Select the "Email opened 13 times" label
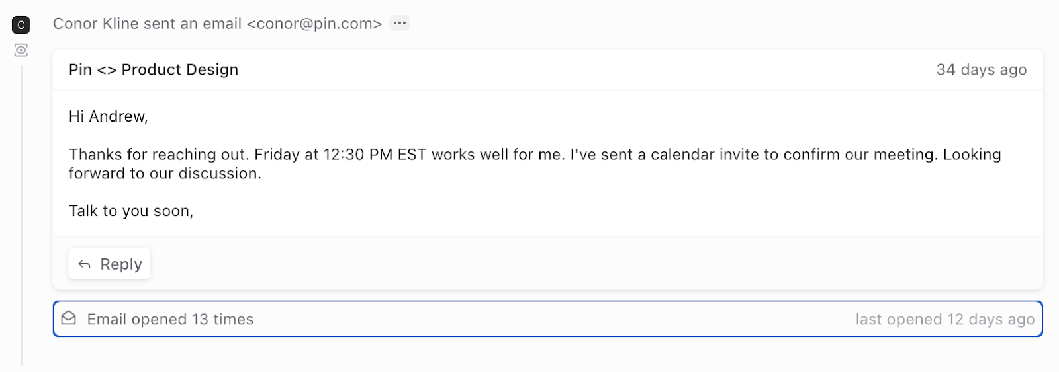Viewport: 1059px width, 372px height. point(170,320)
